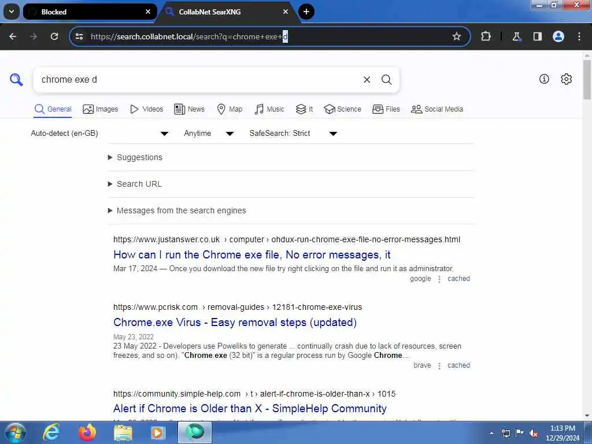Toggle the browser side panel

tap(537, 36)
